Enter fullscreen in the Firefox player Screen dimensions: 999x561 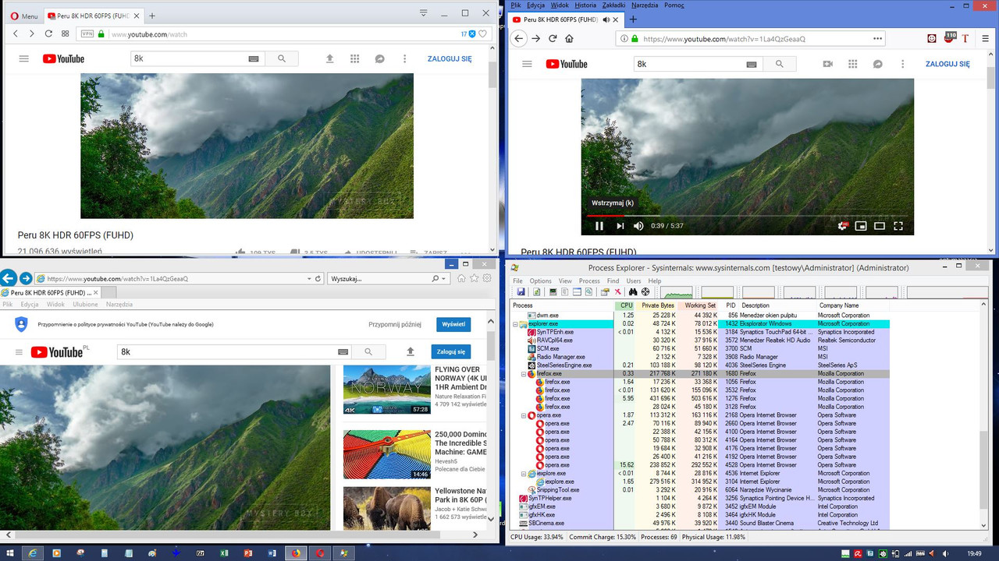(898, 226)
